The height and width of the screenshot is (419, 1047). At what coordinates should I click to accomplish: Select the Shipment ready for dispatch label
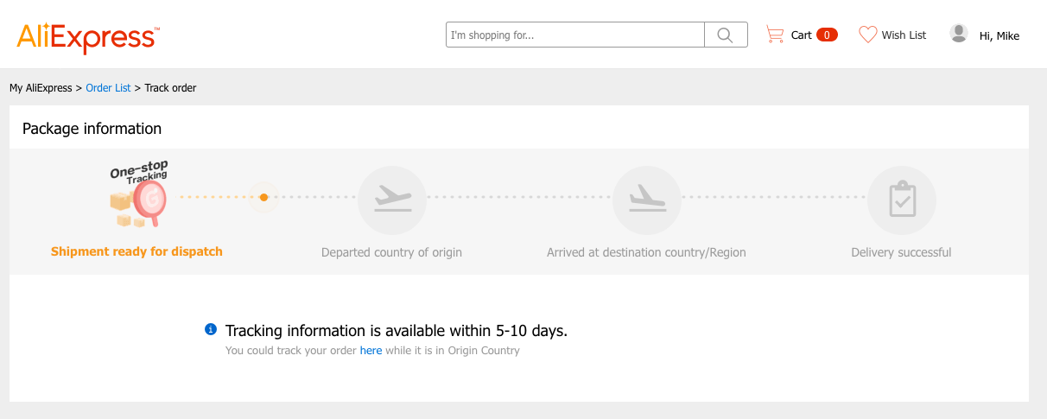[x=136, y=251]
